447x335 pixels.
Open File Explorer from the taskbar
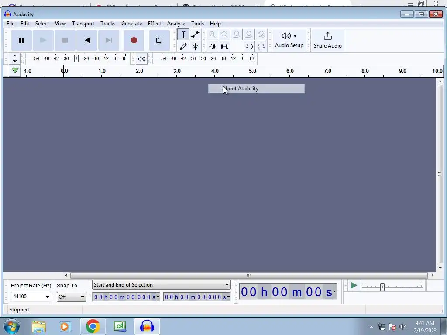(x=39, y=326)
